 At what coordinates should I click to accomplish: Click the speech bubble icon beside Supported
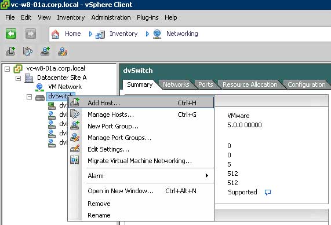(x=268, y=193)
